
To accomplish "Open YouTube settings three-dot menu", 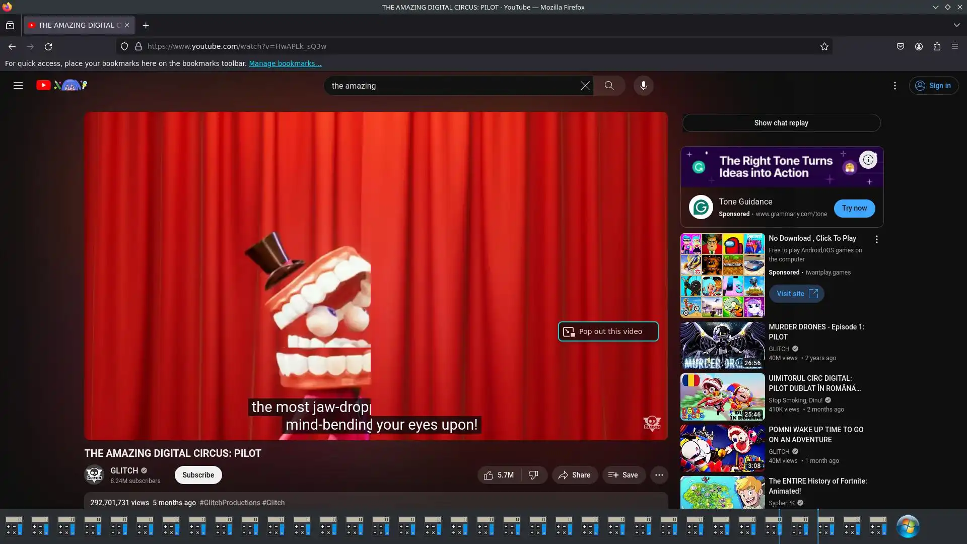I will pos(894,86).
